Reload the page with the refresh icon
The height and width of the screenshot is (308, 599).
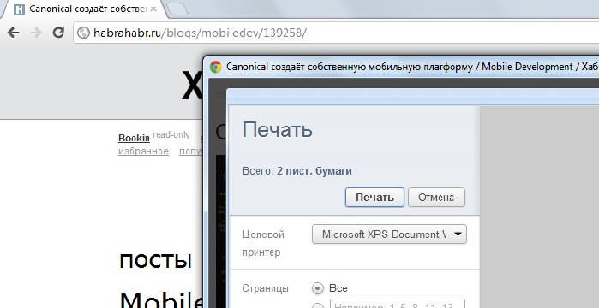(58, 33)
